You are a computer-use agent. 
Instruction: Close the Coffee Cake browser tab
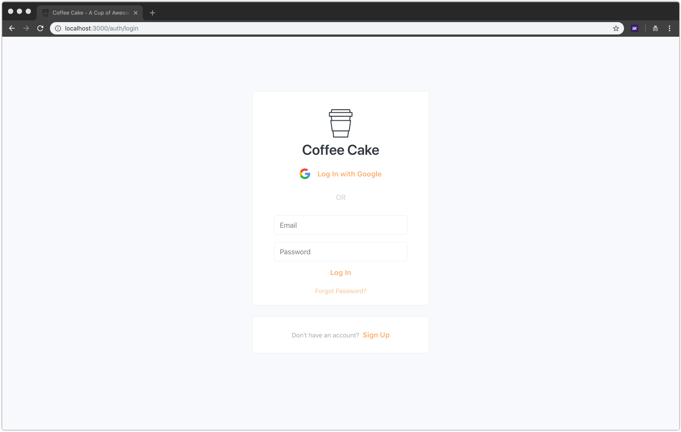click(x=136, y=13)
